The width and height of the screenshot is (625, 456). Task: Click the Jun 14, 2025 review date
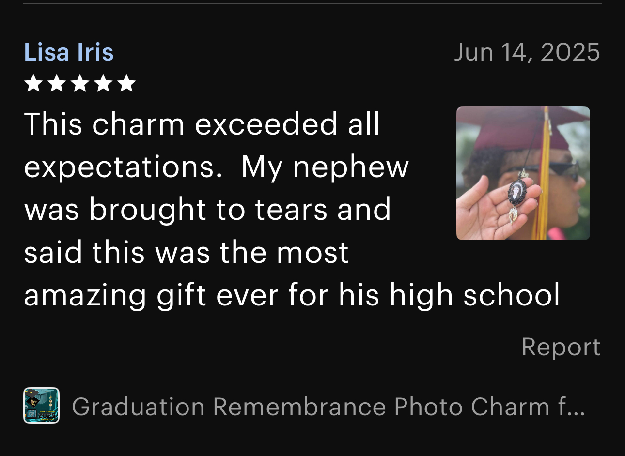527,52
